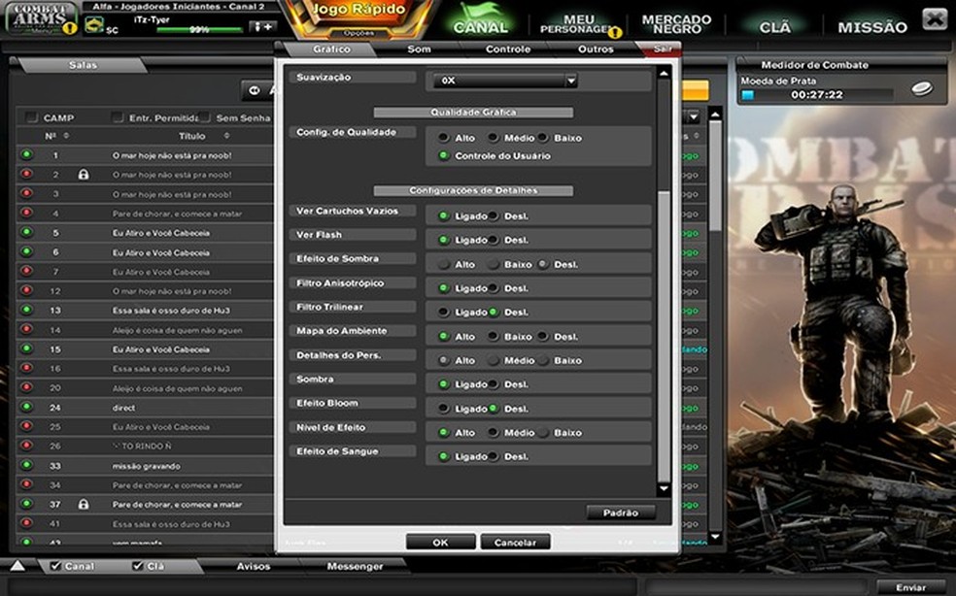The width and height of the screenshot is (956, 596).
Task: Open the Messenger chat tab
Action: (x=355, y=566)
